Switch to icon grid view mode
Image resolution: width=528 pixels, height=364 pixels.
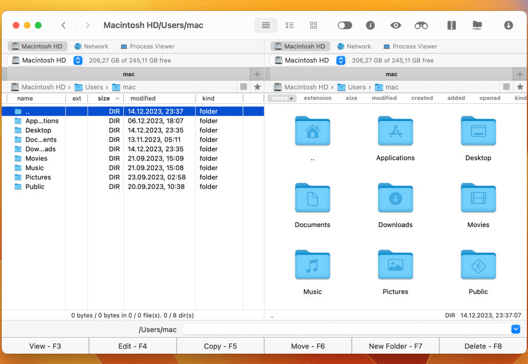(x=314, y=25)
